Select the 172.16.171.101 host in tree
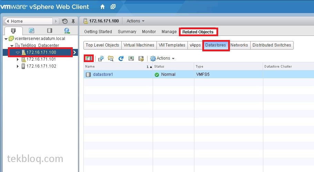The width and height of the screenshot is (314, 172). tap(41, 59)
